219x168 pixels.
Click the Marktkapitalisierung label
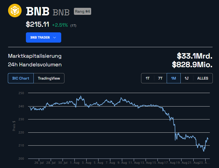(35, 56)
